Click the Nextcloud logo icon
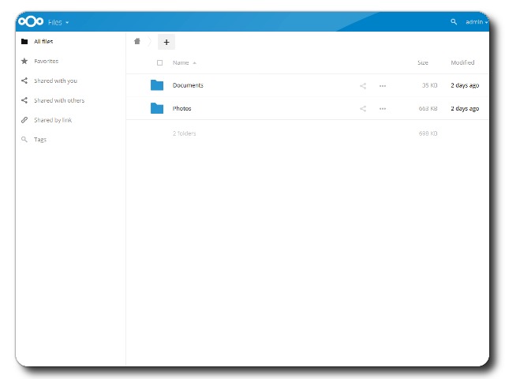505x379 pixels. tap(31, 22)
